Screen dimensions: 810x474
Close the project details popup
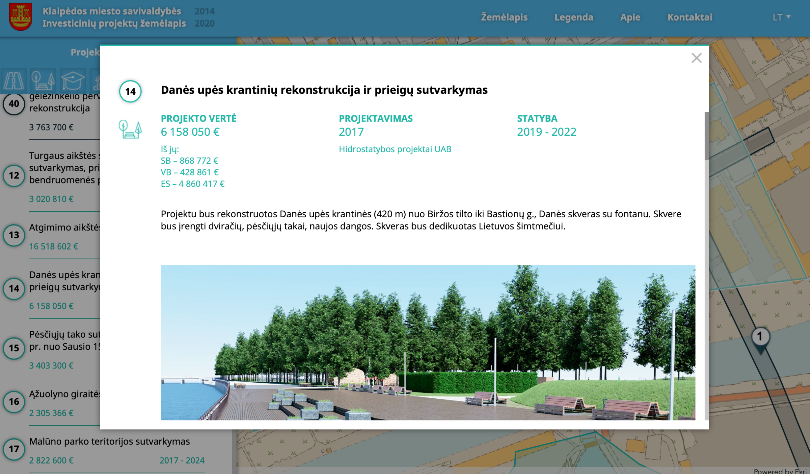click(x=696, y=58)
